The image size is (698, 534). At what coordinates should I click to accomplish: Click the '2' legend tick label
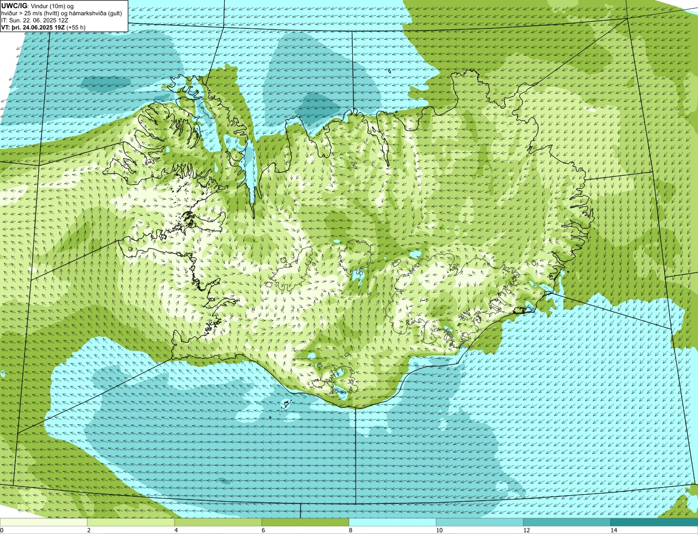[88, 530]
